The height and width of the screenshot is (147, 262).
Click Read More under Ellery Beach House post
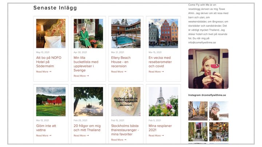[x=119, y=72]
